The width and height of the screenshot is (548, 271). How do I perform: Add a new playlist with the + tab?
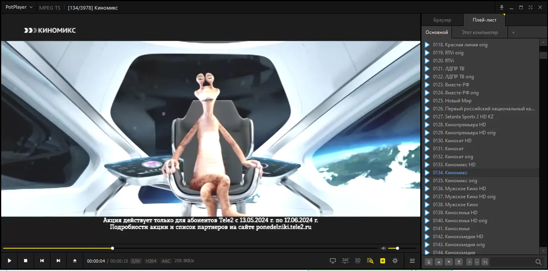[514, 32]
